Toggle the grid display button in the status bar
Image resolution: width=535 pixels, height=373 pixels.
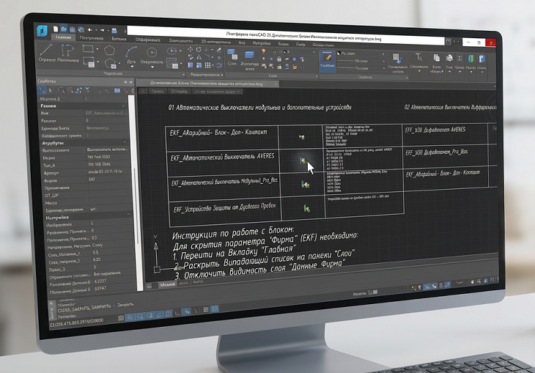pyautogui.click(x=130, y=317)
